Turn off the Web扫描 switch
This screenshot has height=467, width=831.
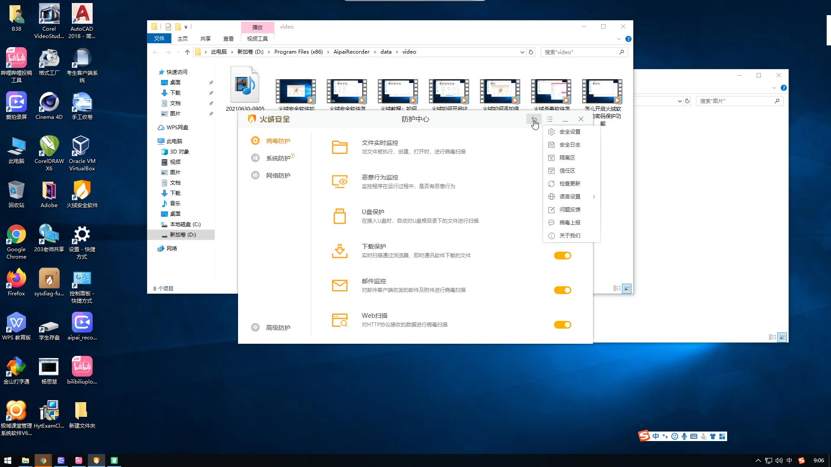coord(562,325)
